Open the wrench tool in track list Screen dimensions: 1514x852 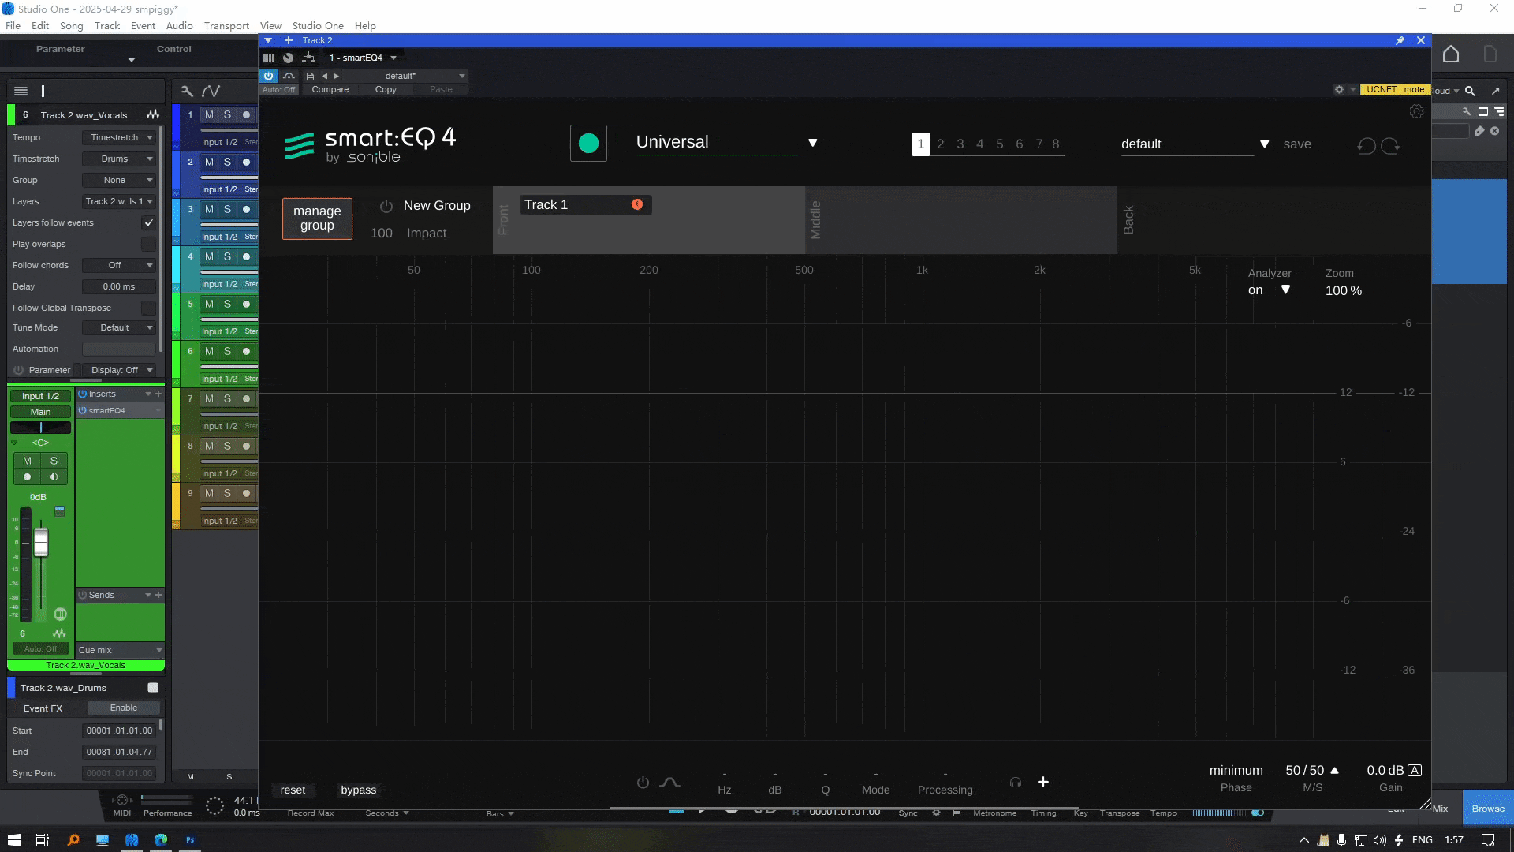187,91
